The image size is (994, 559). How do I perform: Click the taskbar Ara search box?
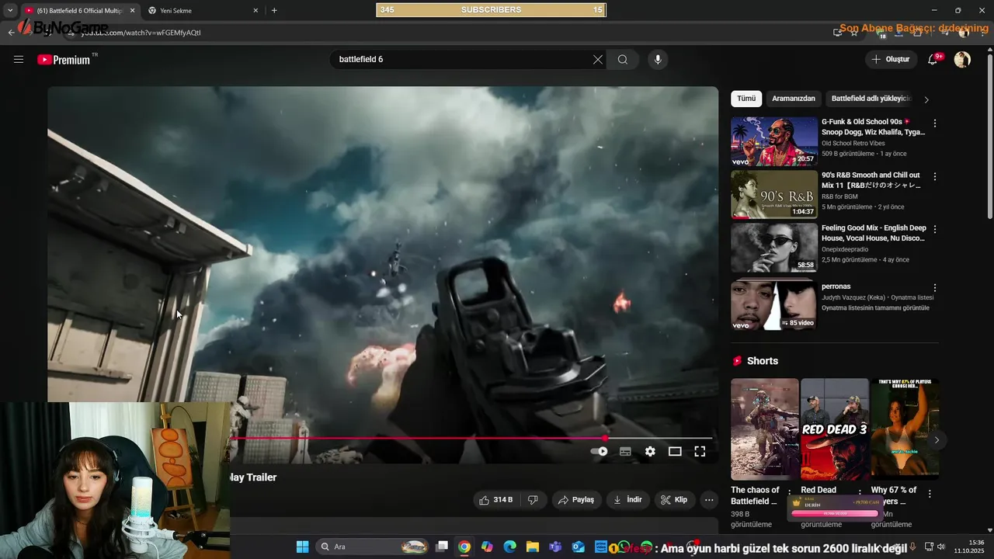coord(373,547)
